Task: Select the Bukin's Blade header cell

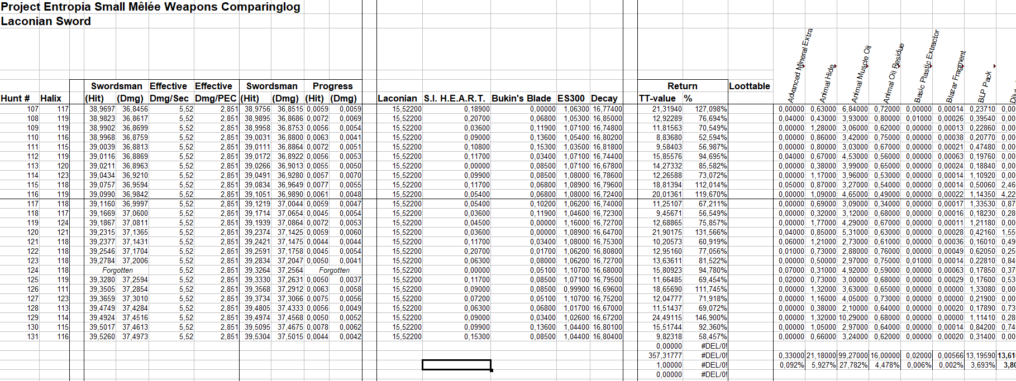Action: click(521, 99)
